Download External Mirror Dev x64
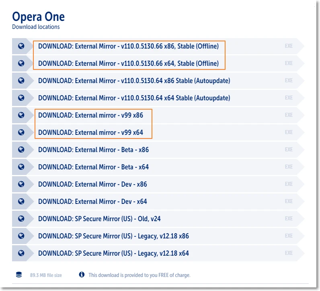The image size is (320, 291). coord(92,201)
